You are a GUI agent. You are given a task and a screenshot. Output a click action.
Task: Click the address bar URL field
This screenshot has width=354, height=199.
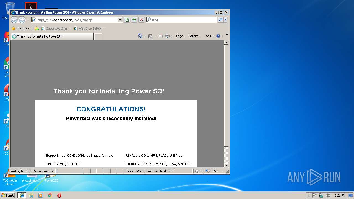pyautogui.click(x=75, y=20)
